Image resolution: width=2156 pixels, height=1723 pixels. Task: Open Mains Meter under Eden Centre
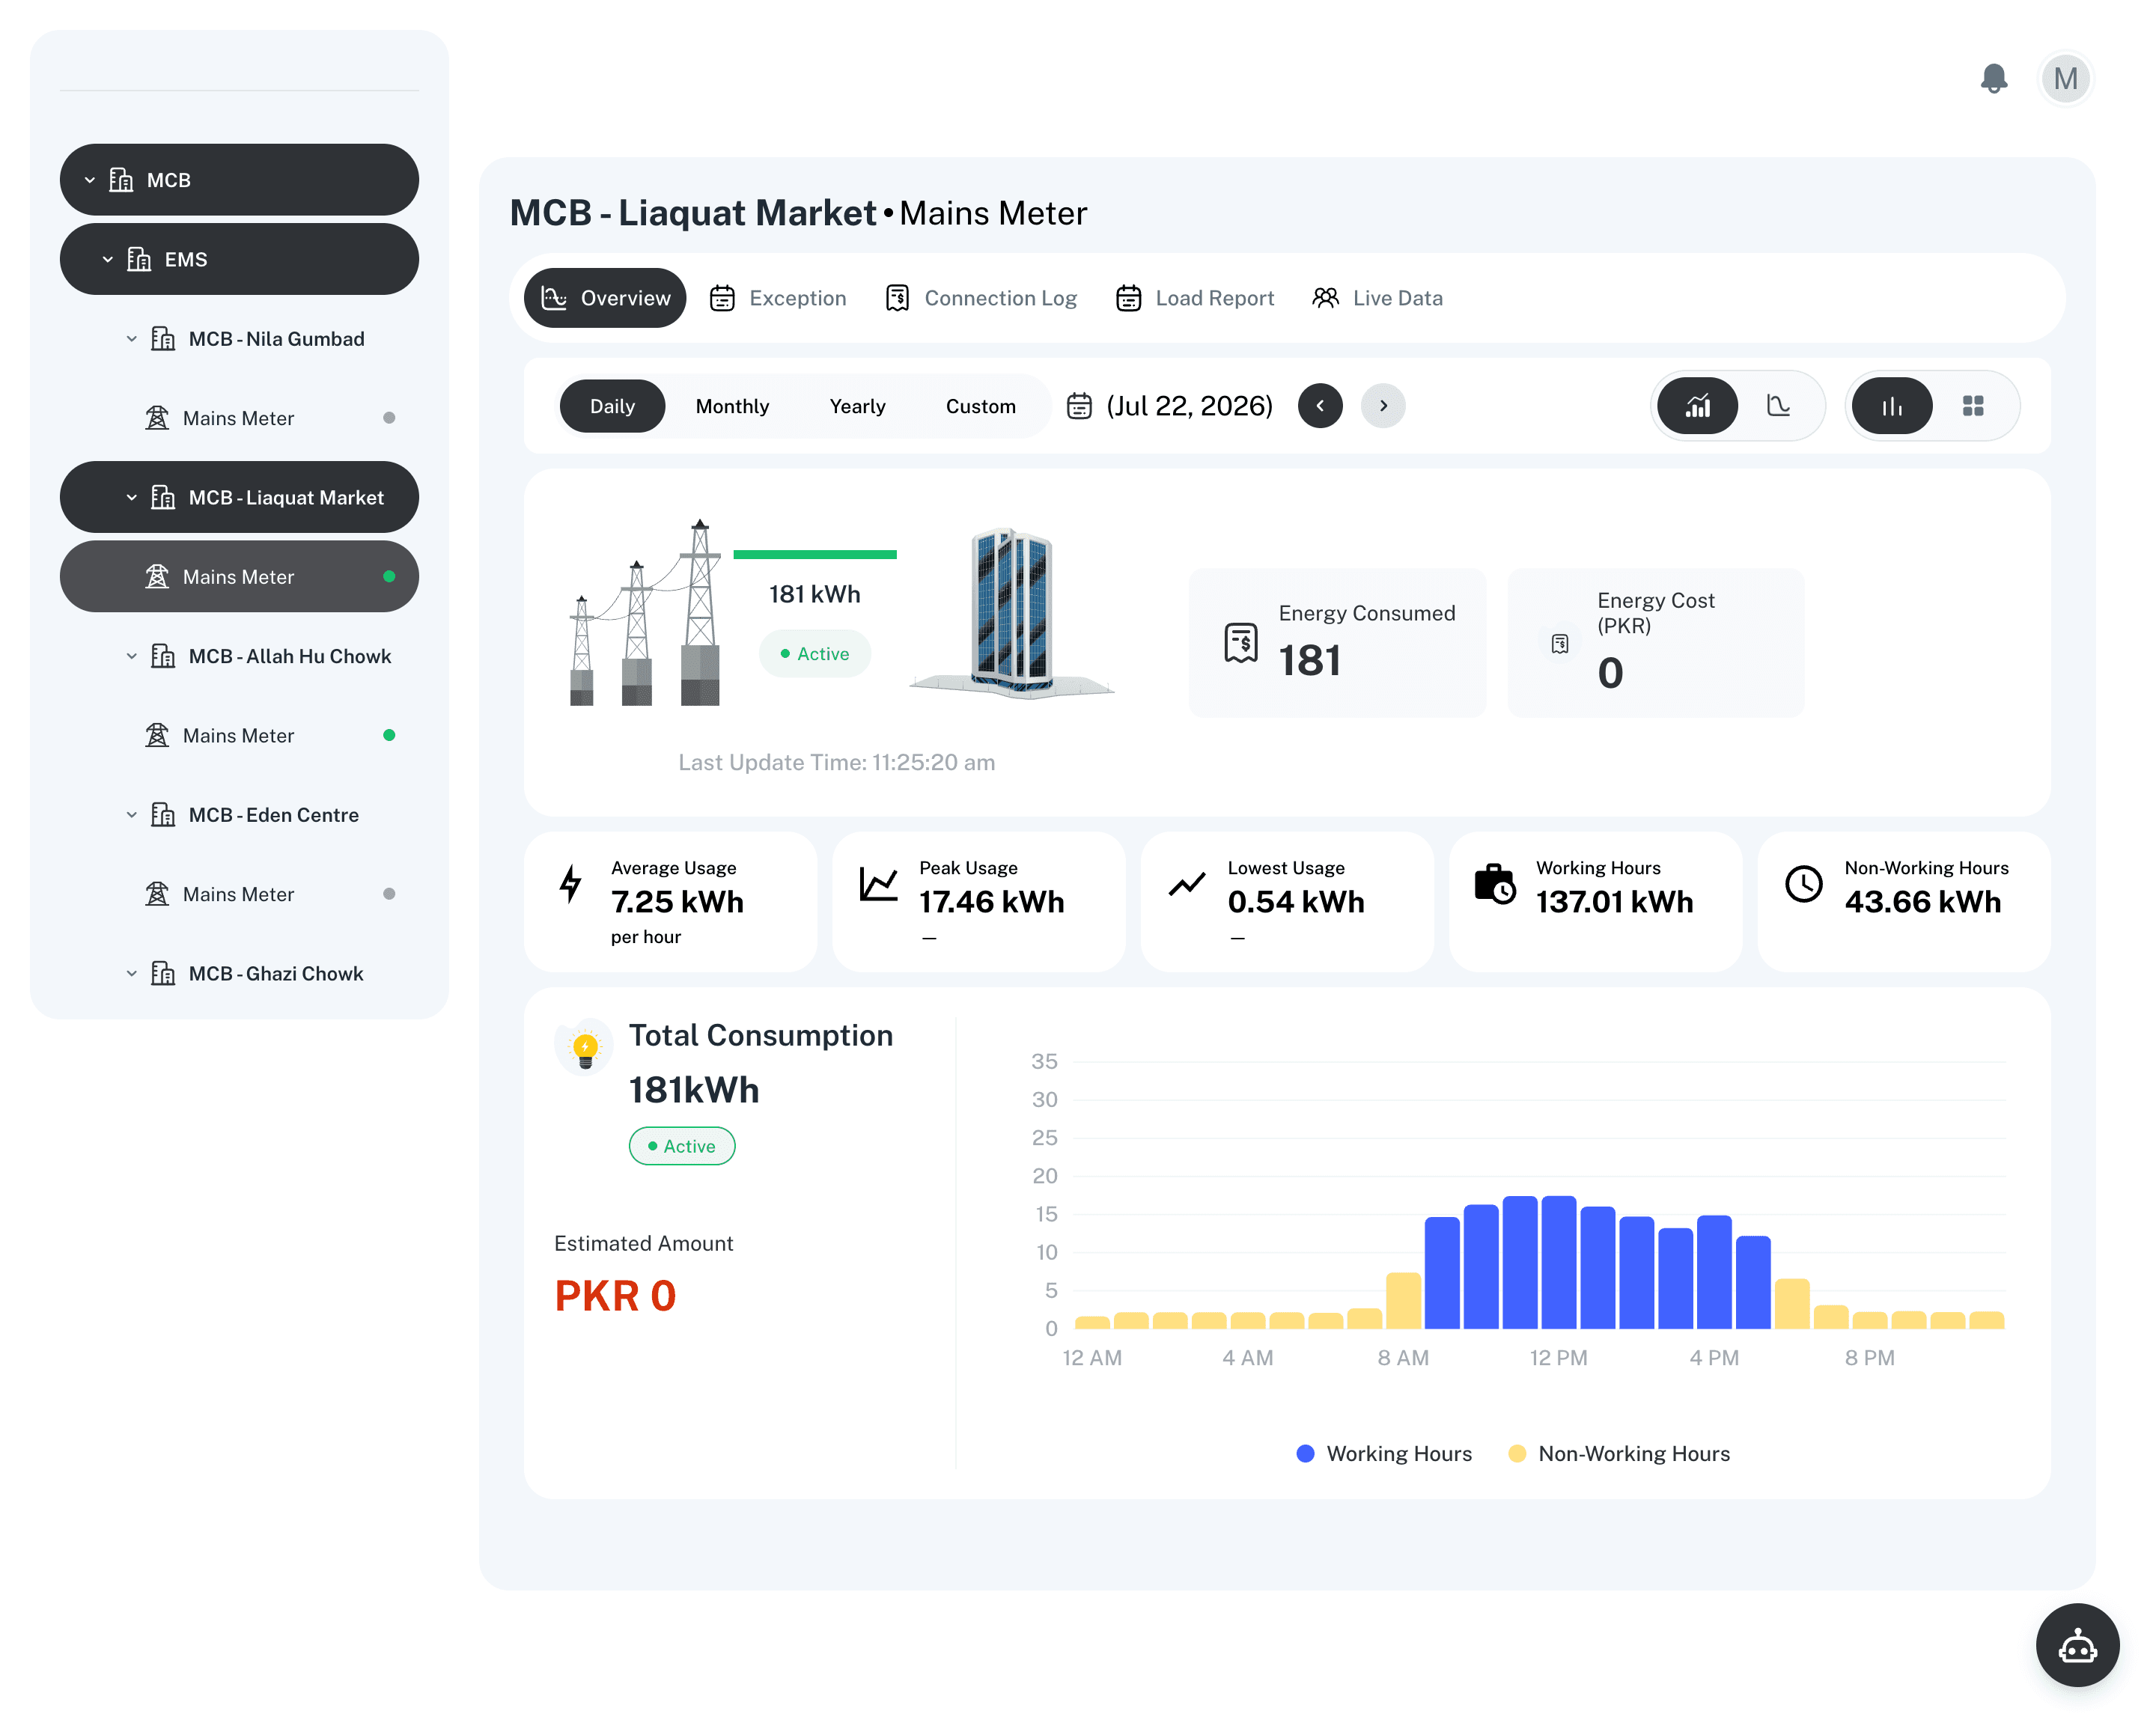pyautogui.click(x=239, y=894)
